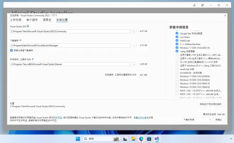Open Microsoft Store from taskbar
Image resolution: width=234 pixels, height=143 pixels.
[x=149, y=139]
